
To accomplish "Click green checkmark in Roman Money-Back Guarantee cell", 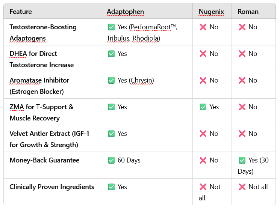I will pos(242,160).
